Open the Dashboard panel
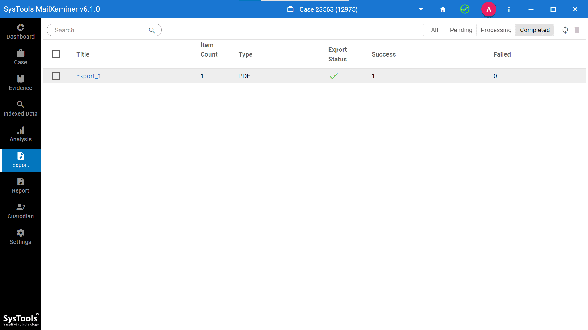This screenshot has height=330, width=588. pyautogui.click(x=20, y=31)
